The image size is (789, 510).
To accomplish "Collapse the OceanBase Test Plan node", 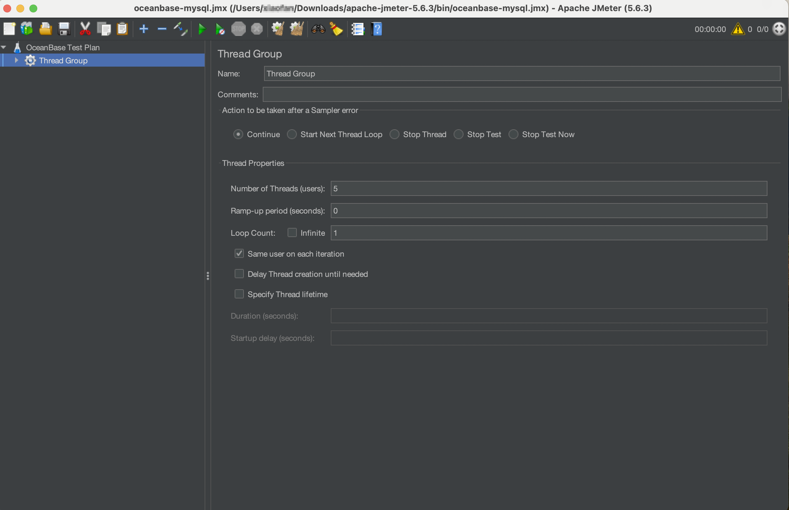I will (4, 47).
